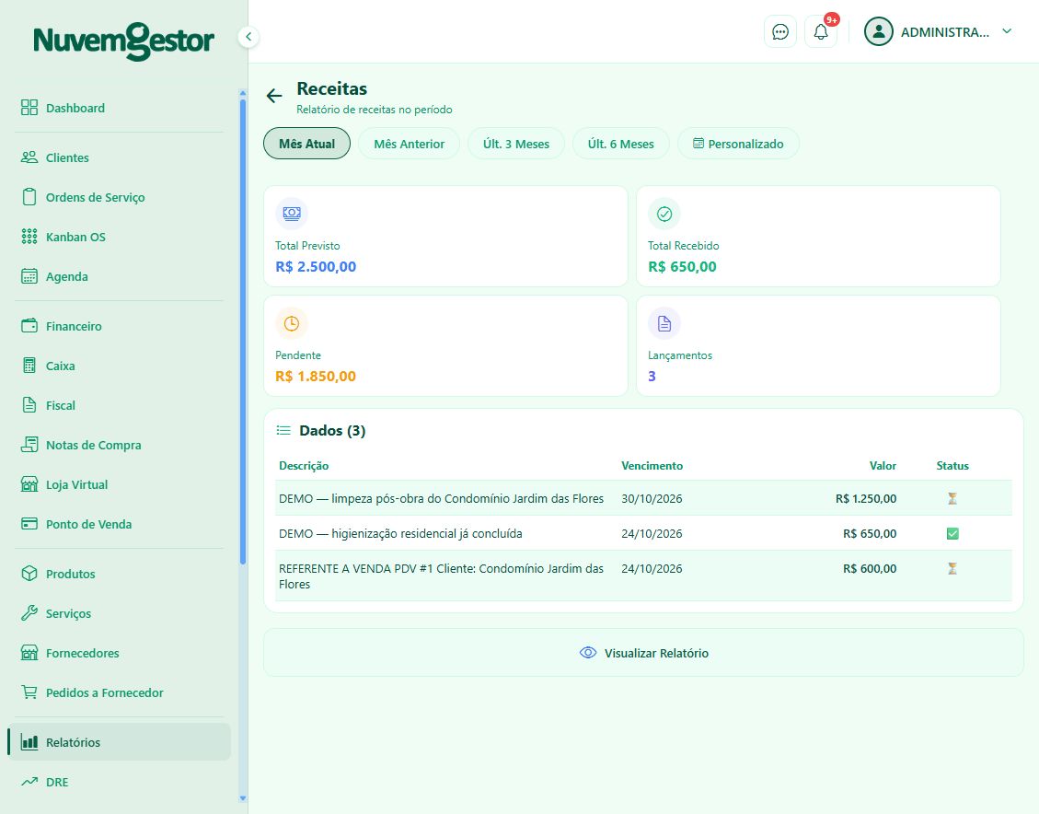Switch to the Mês Anterior period
Screen dimensions: 1039x814
409,144
